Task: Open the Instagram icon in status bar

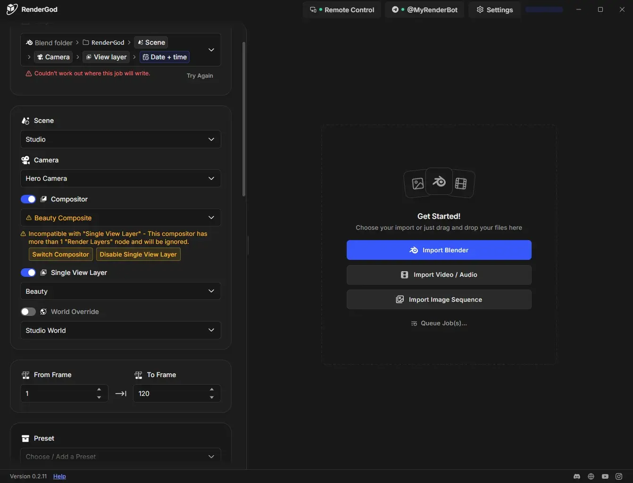Action: pos(619,476)
